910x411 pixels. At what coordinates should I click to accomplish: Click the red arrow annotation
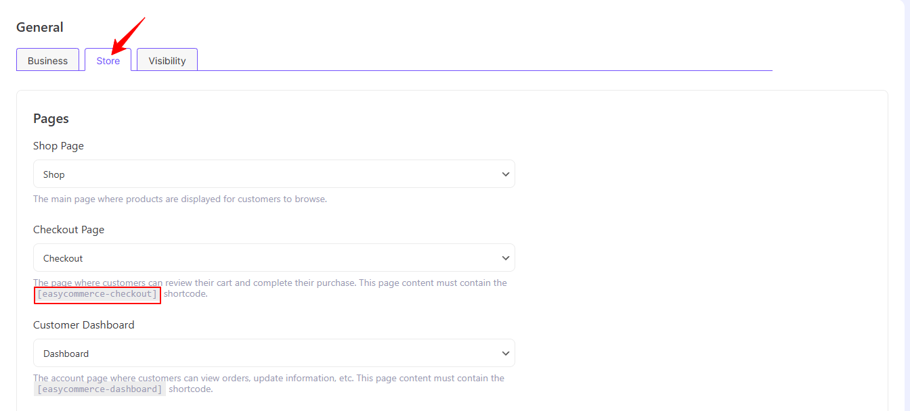(x=129, y=35)
